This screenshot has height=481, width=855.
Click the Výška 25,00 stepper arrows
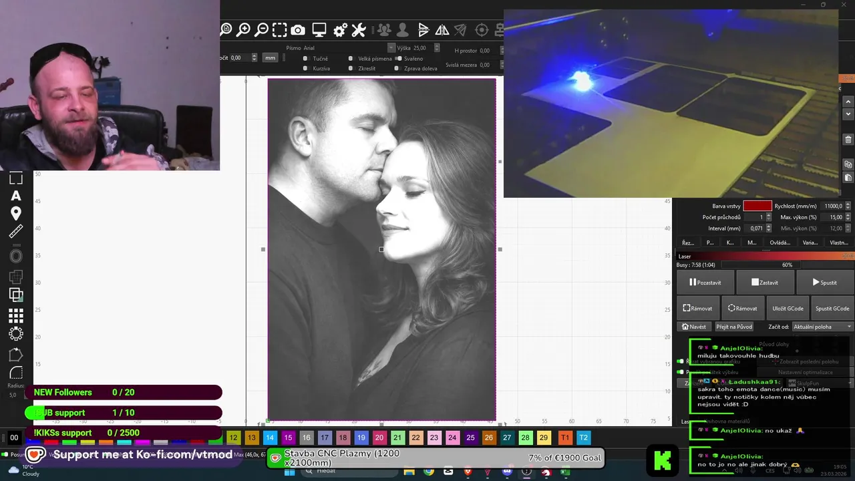coord(437,48)
